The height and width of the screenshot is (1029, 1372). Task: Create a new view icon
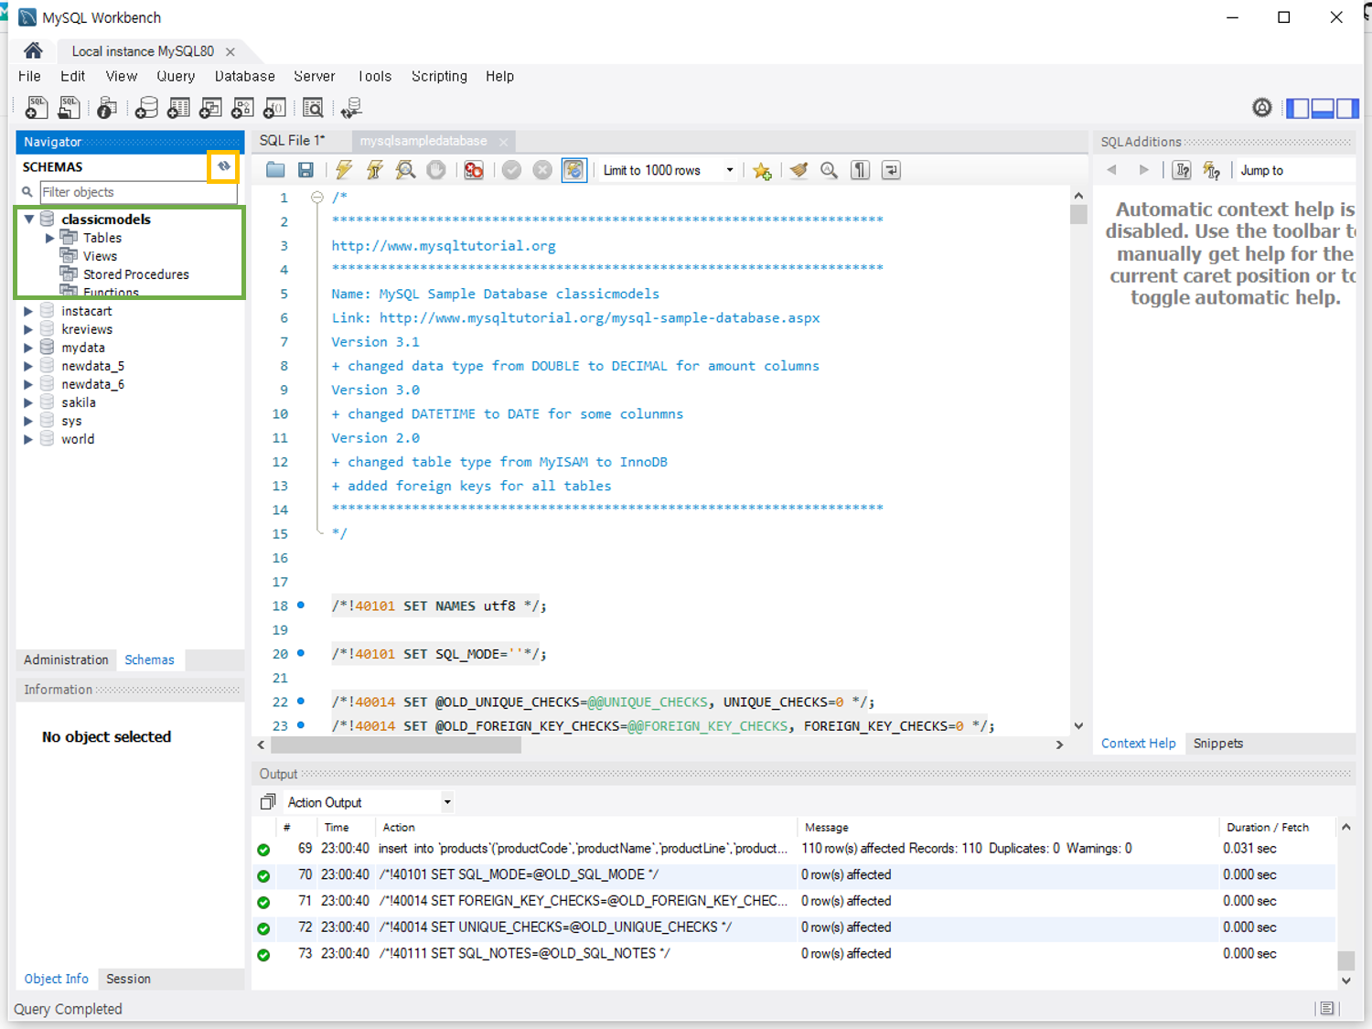click(210, 108)
